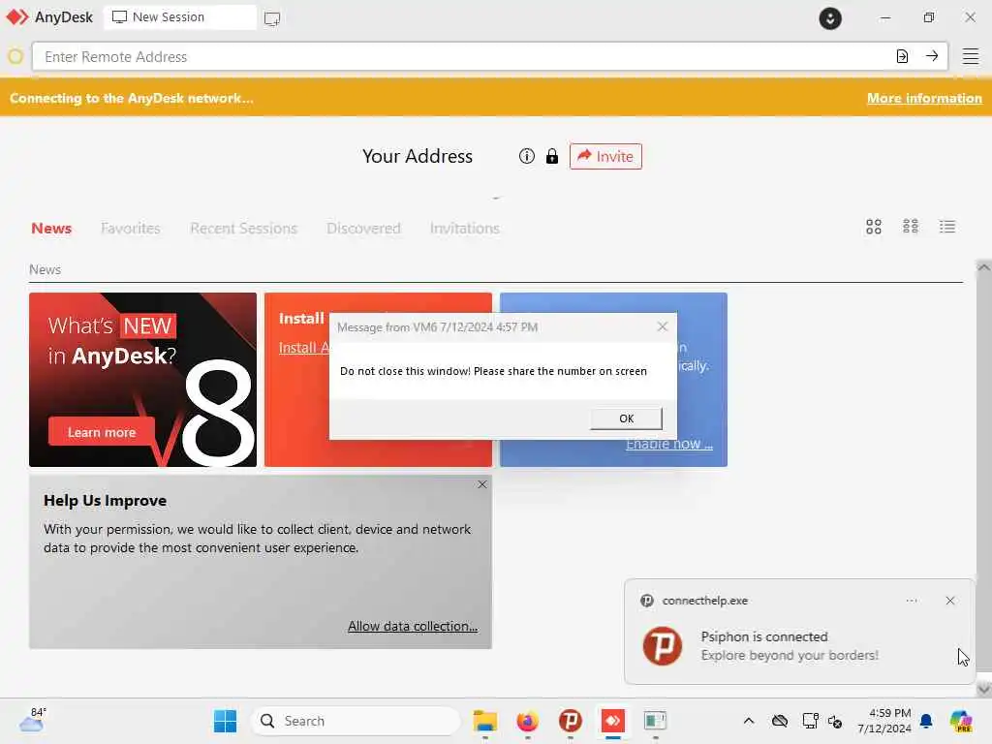Click the Psiphon logo in notification
992x744 pixels.
tap(662, 646)
